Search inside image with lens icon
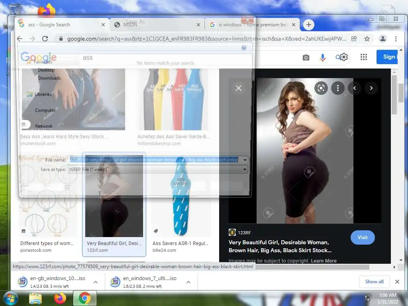Viewport: 408px width, 306px height. (321, 88)
